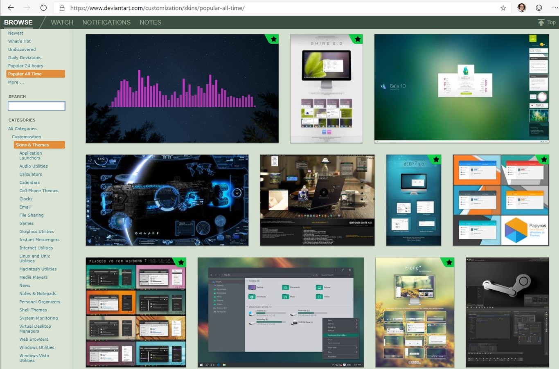Screen dimensions: 559x369
Task: Open the All Categories list
Action: pos(22,128)
